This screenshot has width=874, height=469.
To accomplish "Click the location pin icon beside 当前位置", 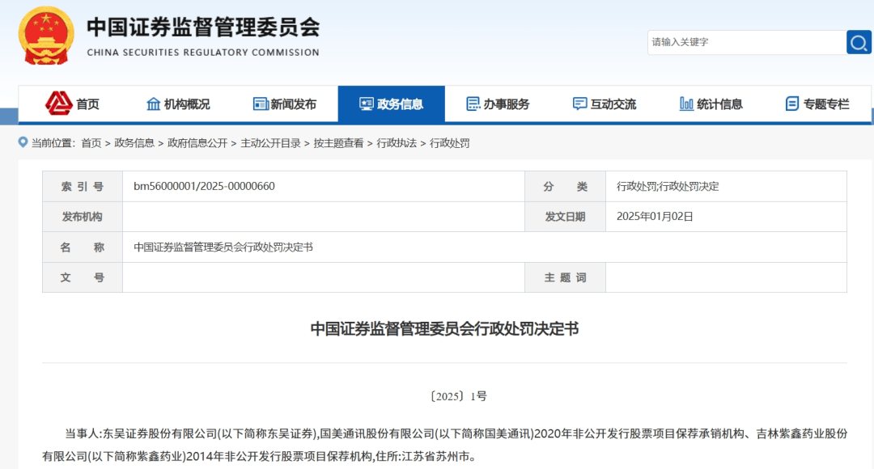I will pyautogui.click(x=23, y=142).
